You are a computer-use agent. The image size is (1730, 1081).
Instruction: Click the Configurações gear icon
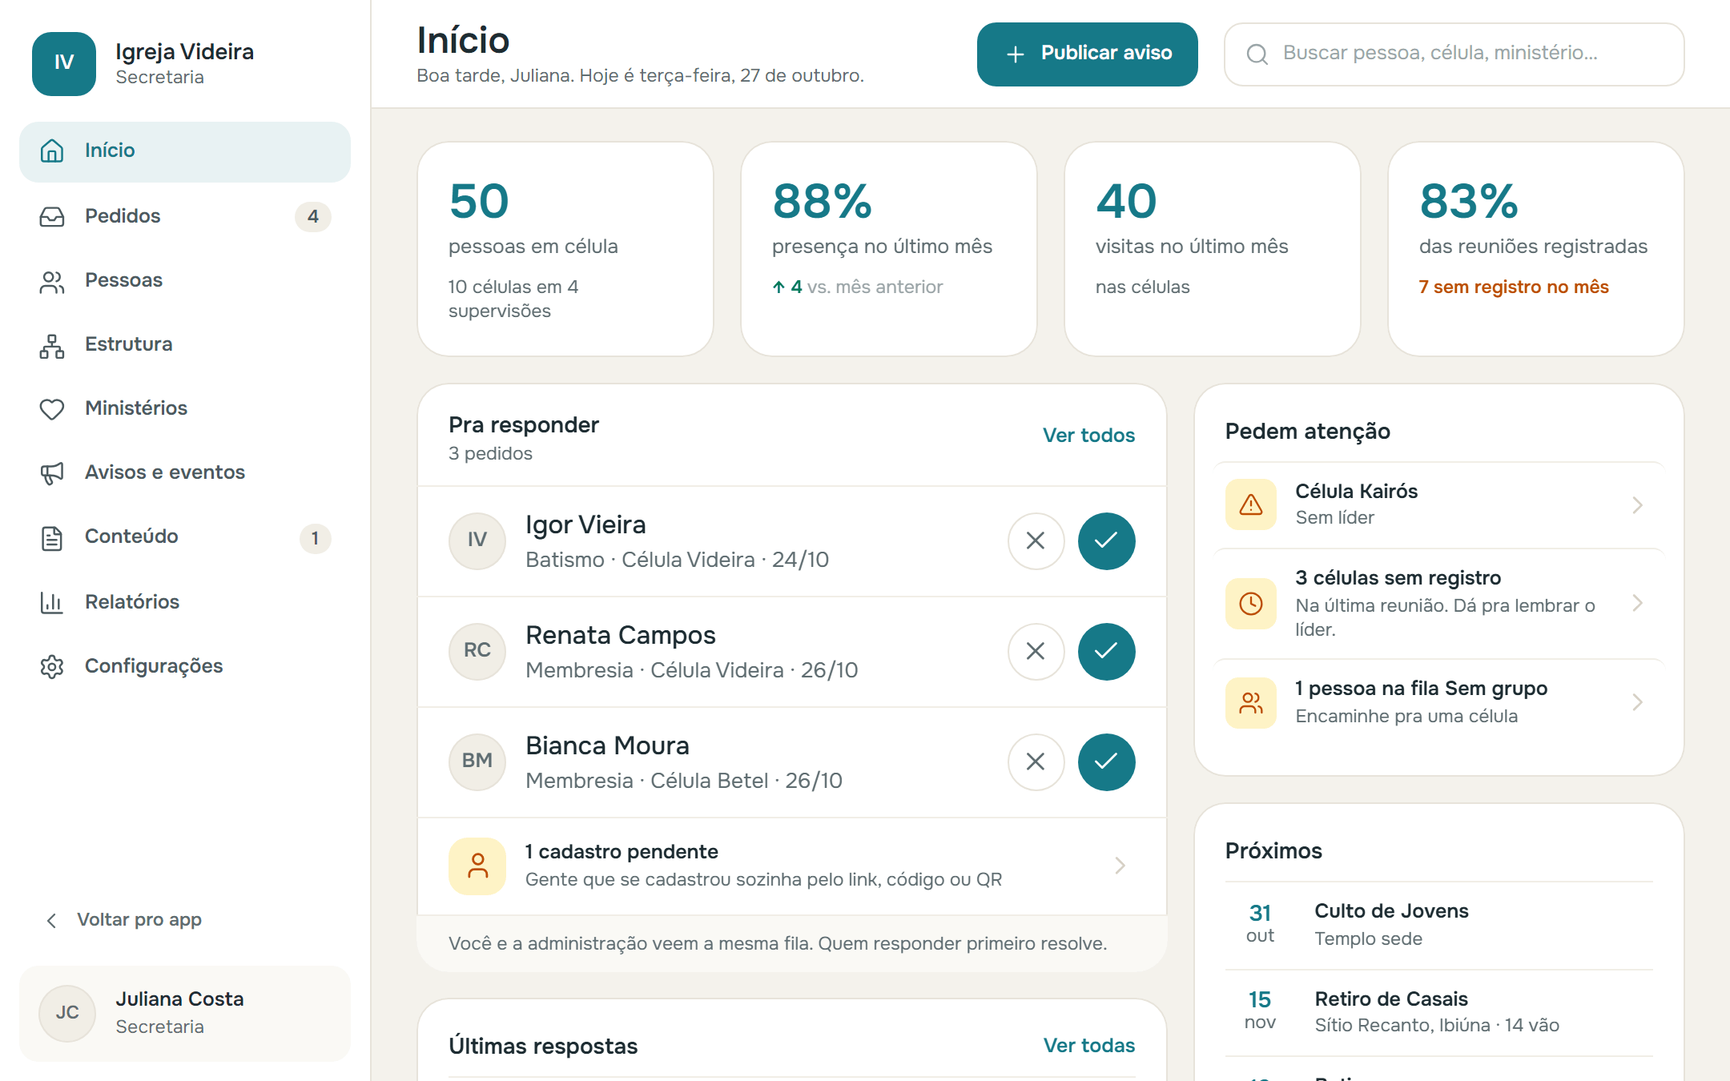coord(52,666)
